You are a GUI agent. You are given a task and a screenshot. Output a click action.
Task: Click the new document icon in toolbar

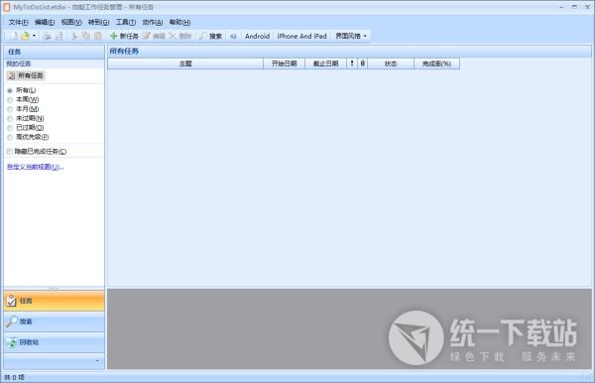point(13,36)
